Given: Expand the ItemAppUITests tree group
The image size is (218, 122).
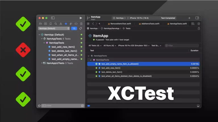Looking at the screenshot, I should 42,63.
